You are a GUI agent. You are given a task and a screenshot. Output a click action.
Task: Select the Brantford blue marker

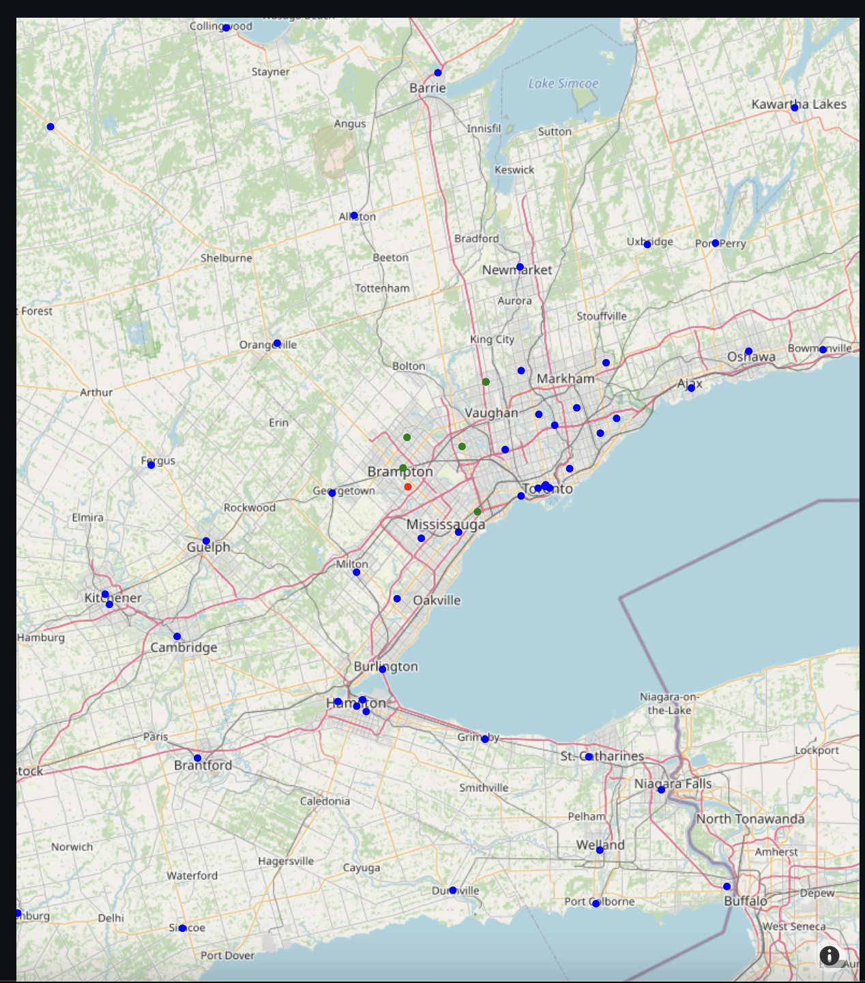click(x=198, y=758)
